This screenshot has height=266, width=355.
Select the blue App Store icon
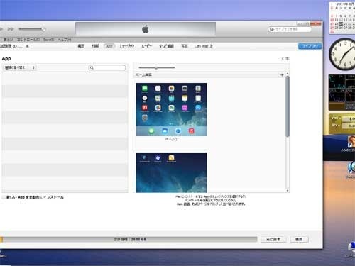198,108
